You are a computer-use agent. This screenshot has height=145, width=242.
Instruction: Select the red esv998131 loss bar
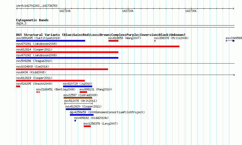[x=83, y=92]
